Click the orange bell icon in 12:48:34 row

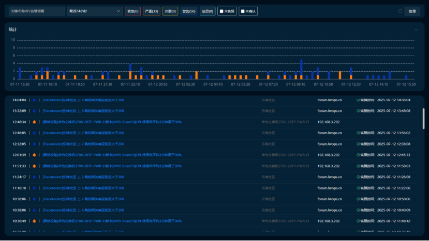pyautogui.click(x=34, y=122)
